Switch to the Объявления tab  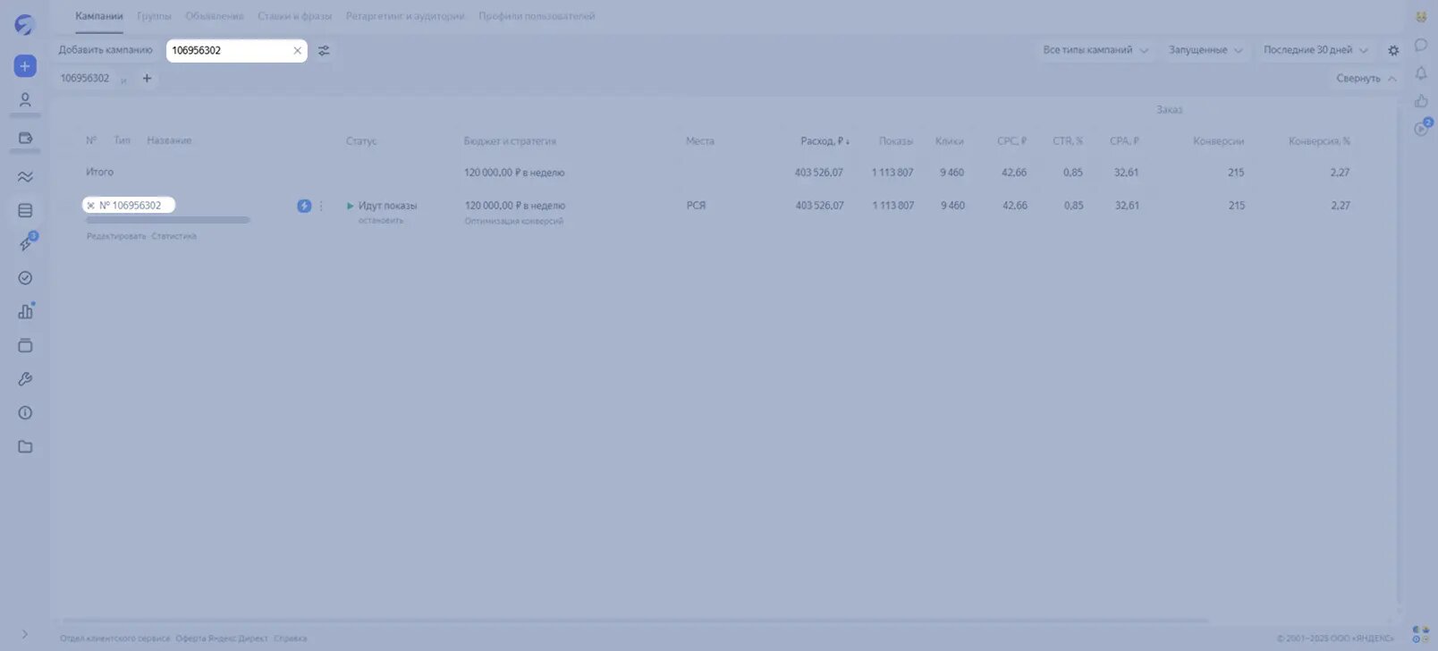tap(215, 16)
